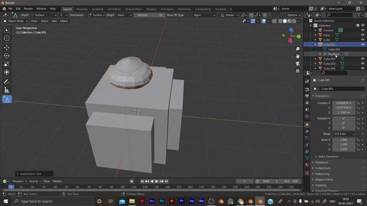The height and width of the screenshot is (206, 367).
Task: Click the Outliner search field
Action: pos(339,15)
